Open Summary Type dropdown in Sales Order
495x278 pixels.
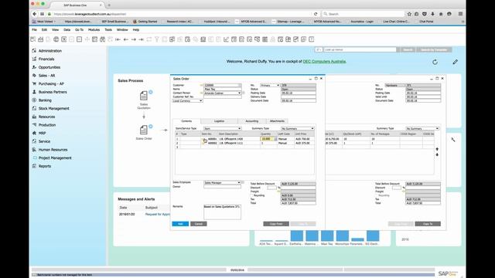point(312,129)
